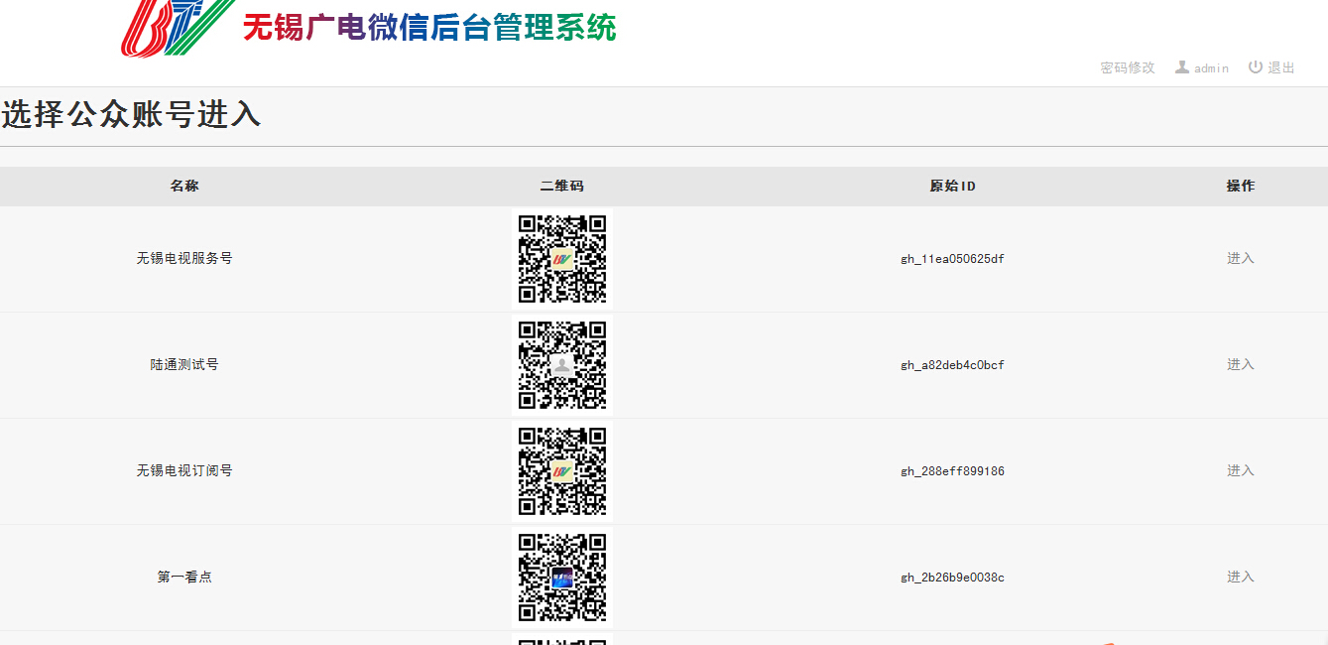This screenshot has height=645, width=1328.
Task: Select the account name 陆通测试号
Action: [184, 364]
